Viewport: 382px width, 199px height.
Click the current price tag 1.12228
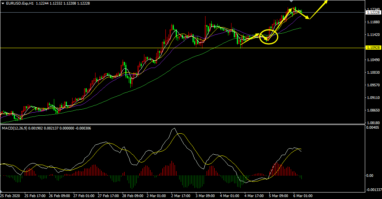372,13
